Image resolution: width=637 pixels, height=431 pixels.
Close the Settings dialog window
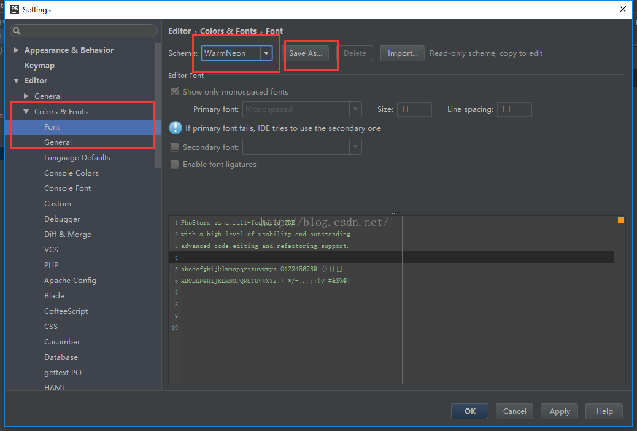(x=622, y=9)
